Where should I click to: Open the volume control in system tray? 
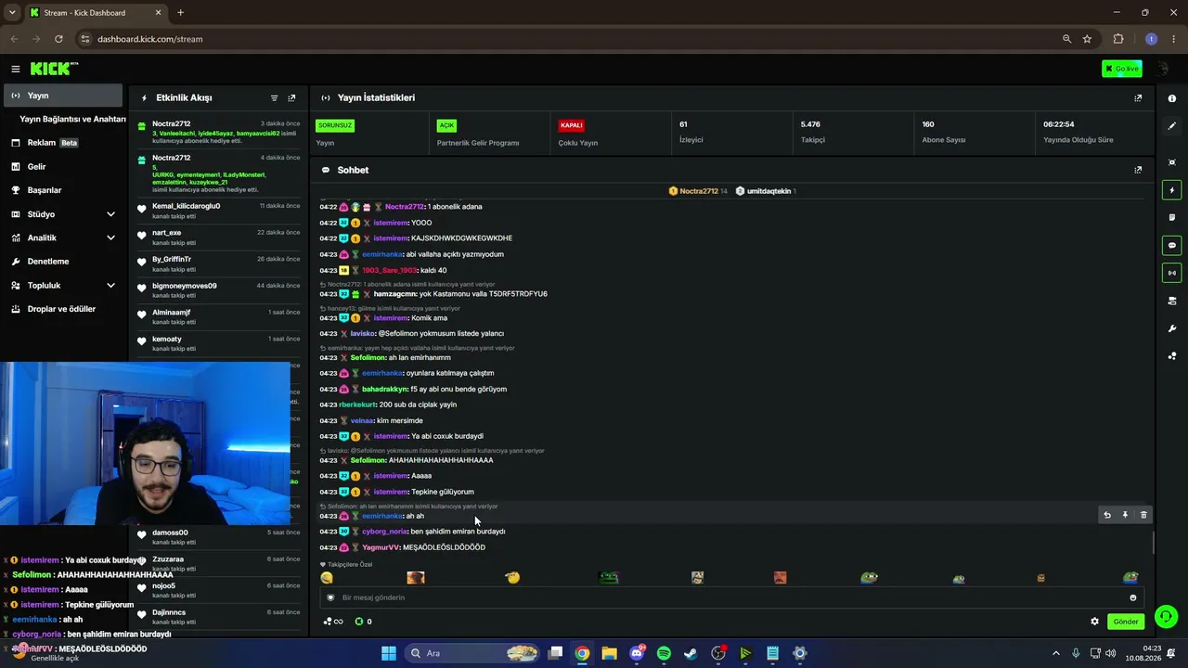click(1111, 653)
